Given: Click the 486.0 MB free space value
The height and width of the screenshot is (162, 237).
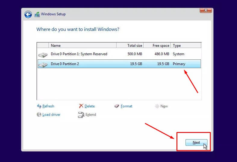Looking at the screenshot, I should click(x=162, y=54).
